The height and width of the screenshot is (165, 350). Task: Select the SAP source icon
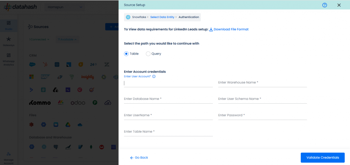tap(45, 77)
